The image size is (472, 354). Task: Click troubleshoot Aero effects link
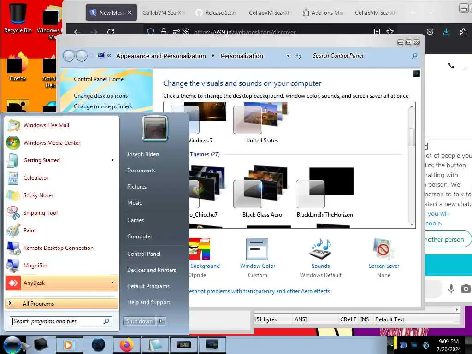click(x=260, y=291)
